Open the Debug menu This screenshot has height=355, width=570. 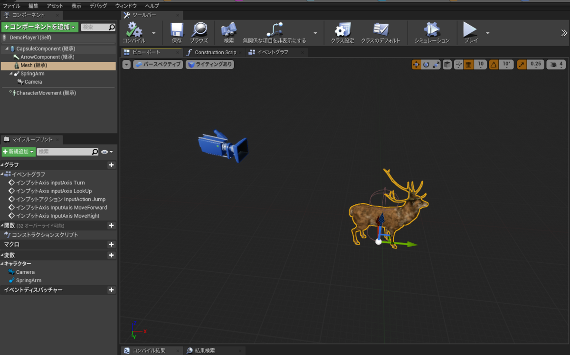tap(98, 6)
